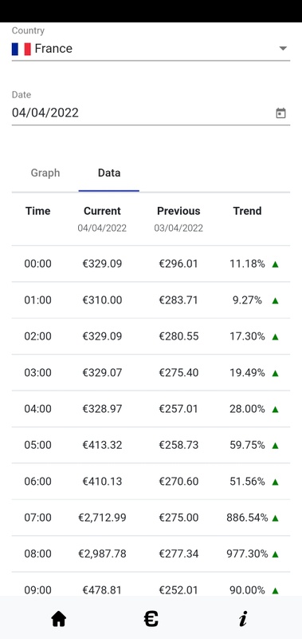302x639 pixels.
Task: Click the green trend arrow for 04:00
Action: click(x=275, y=409)
